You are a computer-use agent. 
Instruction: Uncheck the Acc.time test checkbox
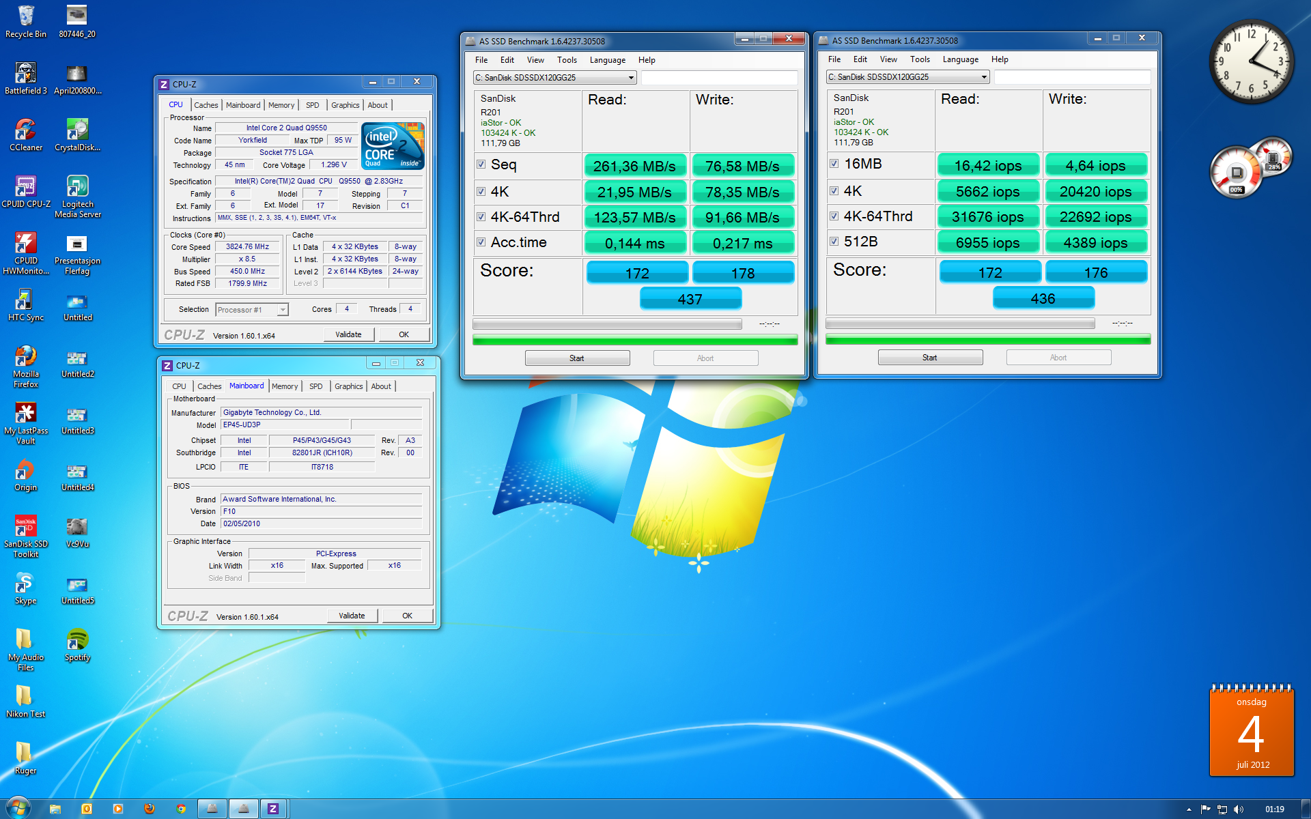click(481, 242)
